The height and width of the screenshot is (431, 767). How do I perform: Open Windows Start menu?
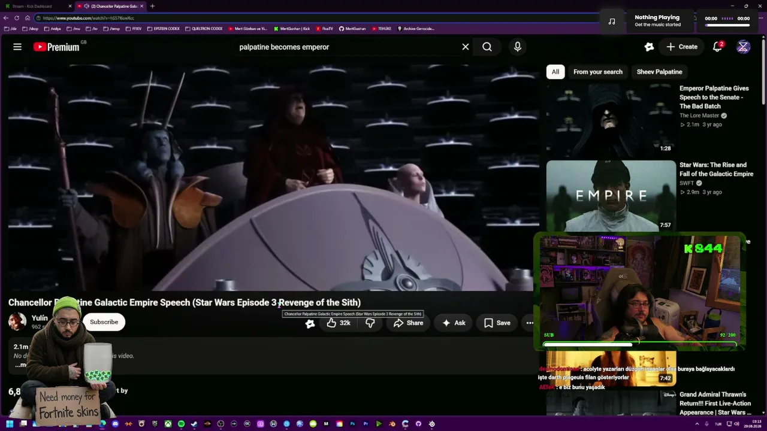coord(10,424)
